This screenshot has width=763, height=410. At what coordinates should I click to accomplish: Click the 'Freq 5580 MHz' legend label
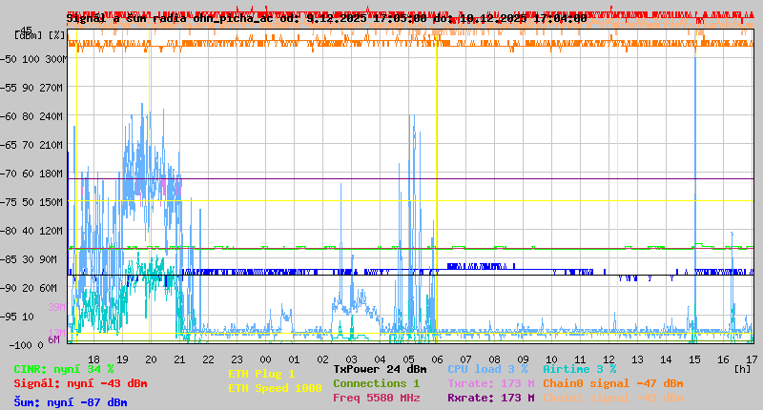click(376, 398)
